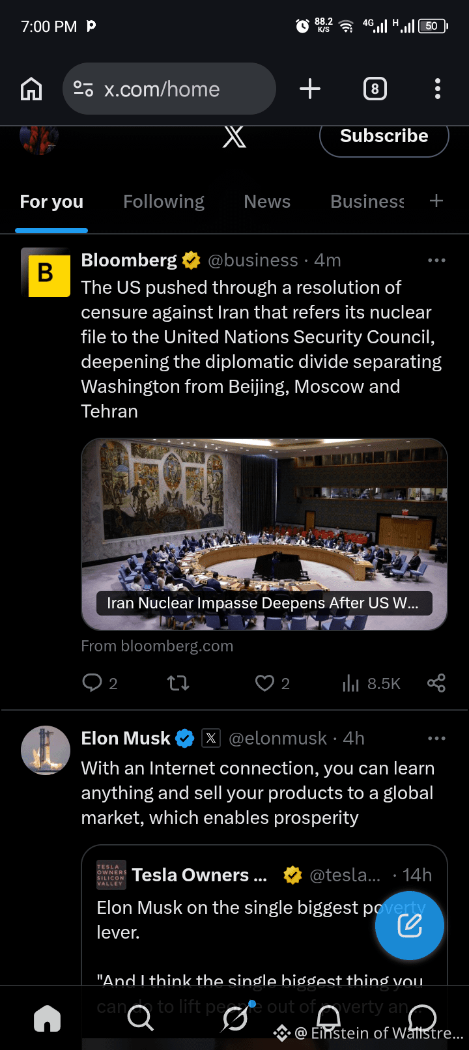Switch to the News tab
The height and width of the screenshot is (1050, 469).
click(267, 202)
